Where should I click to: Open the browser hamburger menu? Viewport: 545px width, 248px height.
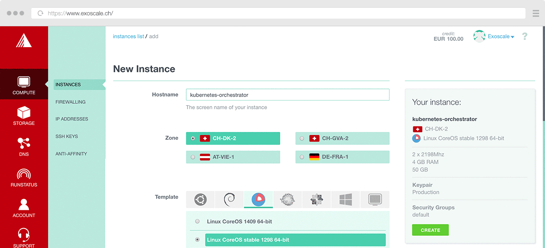pos(535,13)
